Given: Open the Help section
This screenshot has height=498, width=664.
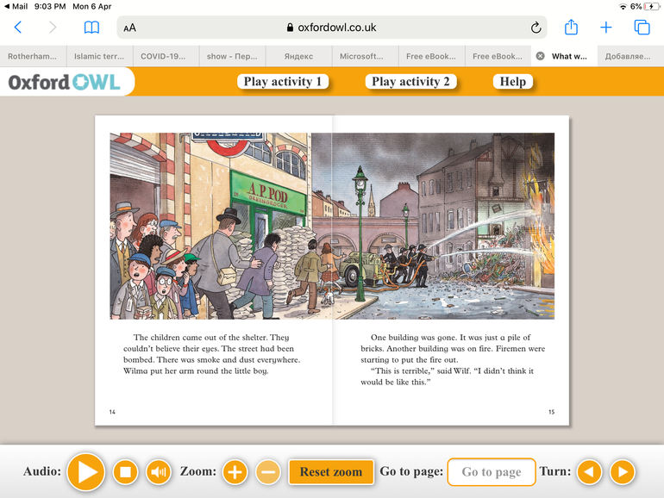Looking at the screenshot, I should (512, 82).
